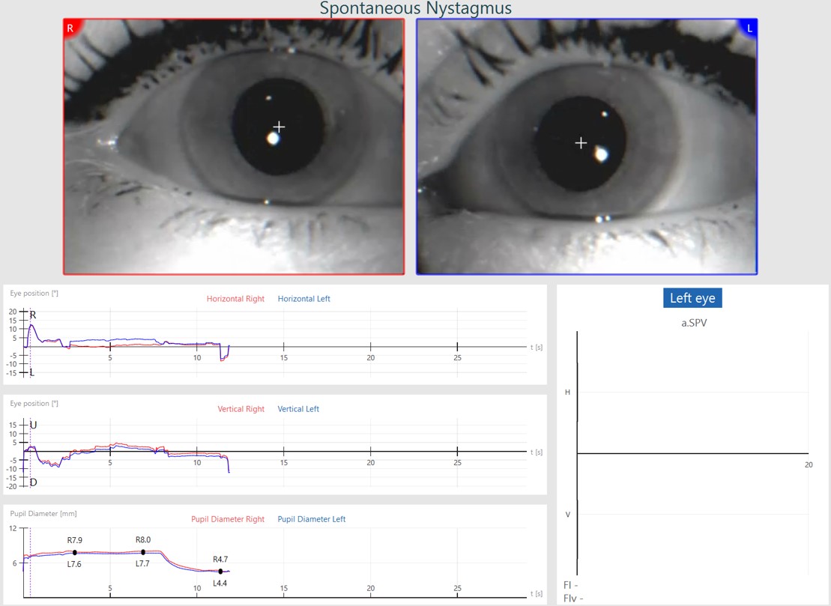Hide the Vertical Left trace via legend
The height and width of the screenshot is (606, 831).
pyautogui.click(x=298, y=409)
